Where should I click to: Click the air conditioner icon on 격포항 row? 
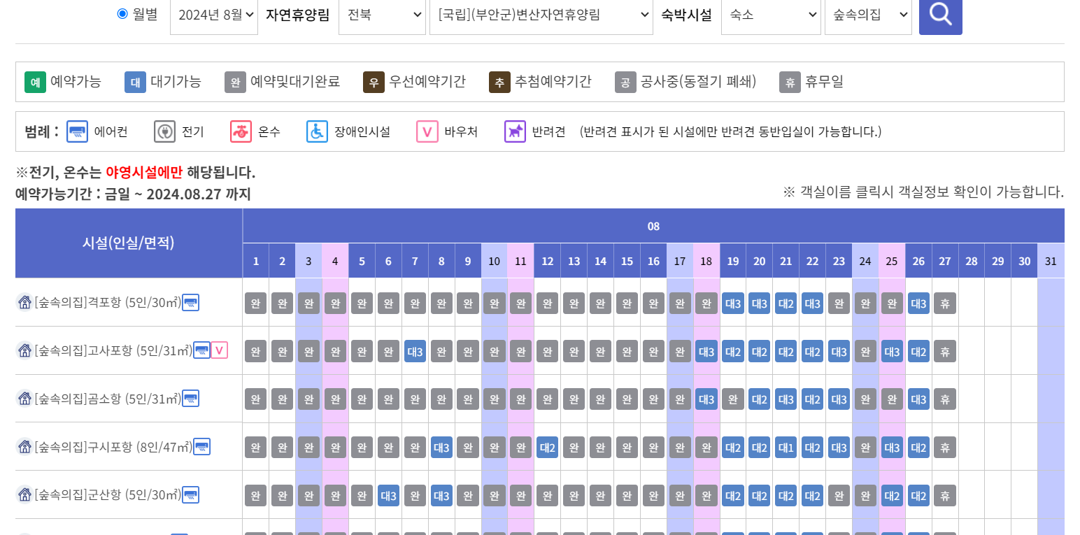click(x=190, y=302)
